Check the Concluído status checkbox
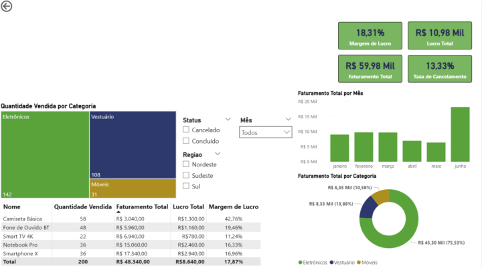 [186, 140]
